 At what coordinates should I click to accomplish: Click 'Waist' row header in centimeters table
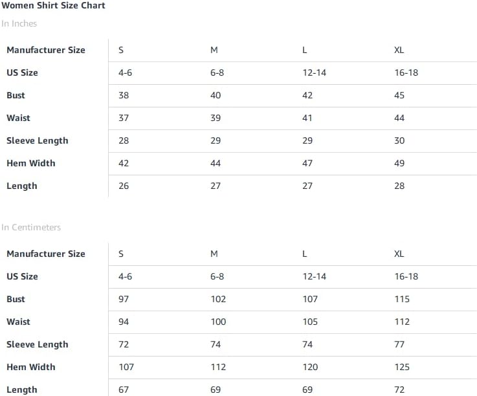19,322
